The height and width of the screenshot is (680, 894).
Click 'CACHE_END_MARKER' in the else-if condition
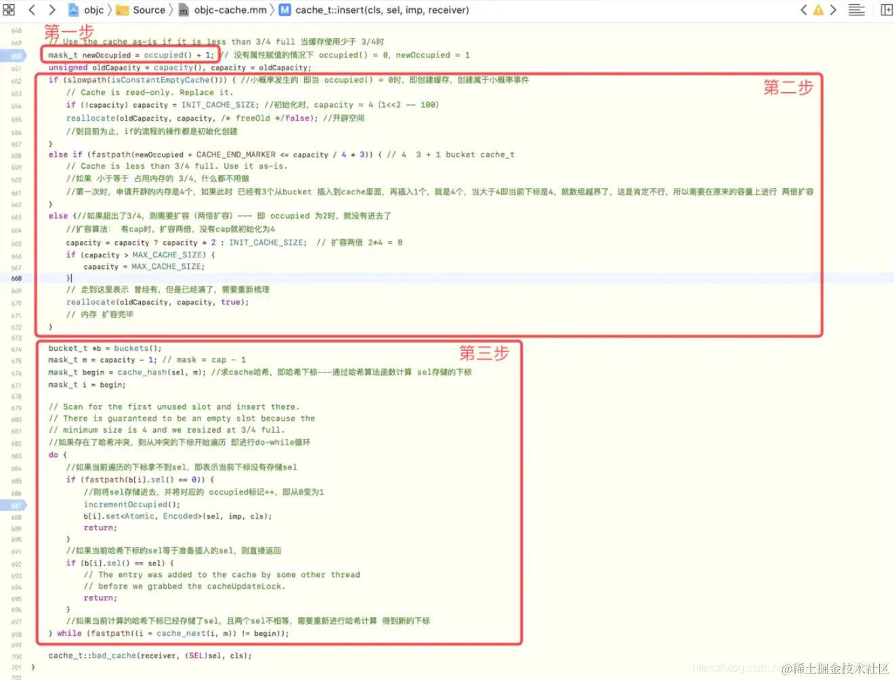(236, 154)
